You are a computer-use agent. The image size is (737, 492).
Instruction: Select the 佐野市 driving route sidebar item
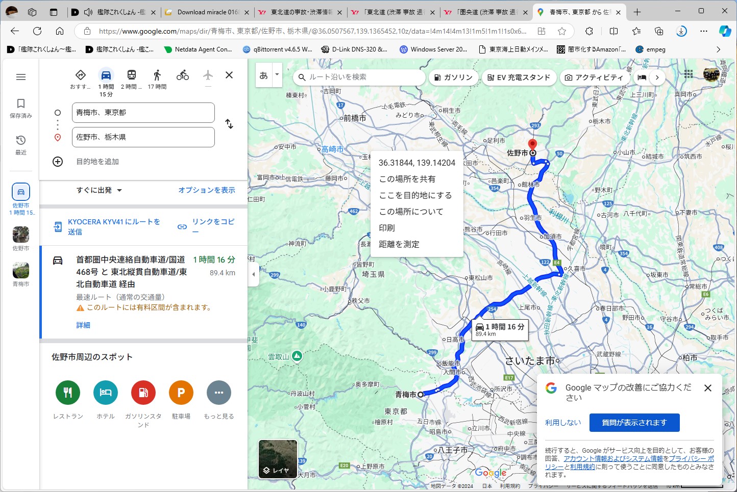point(21,199)
